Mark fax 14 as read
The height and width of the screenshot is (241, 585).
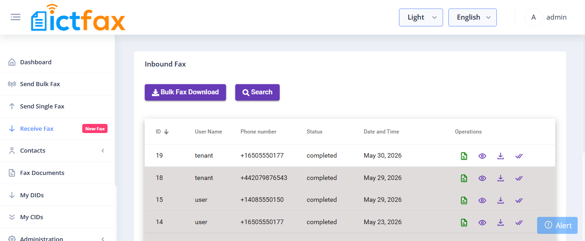point(519,222)
